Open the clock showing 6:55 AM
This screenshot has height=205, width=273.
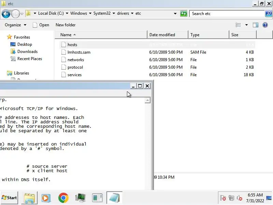255,198
